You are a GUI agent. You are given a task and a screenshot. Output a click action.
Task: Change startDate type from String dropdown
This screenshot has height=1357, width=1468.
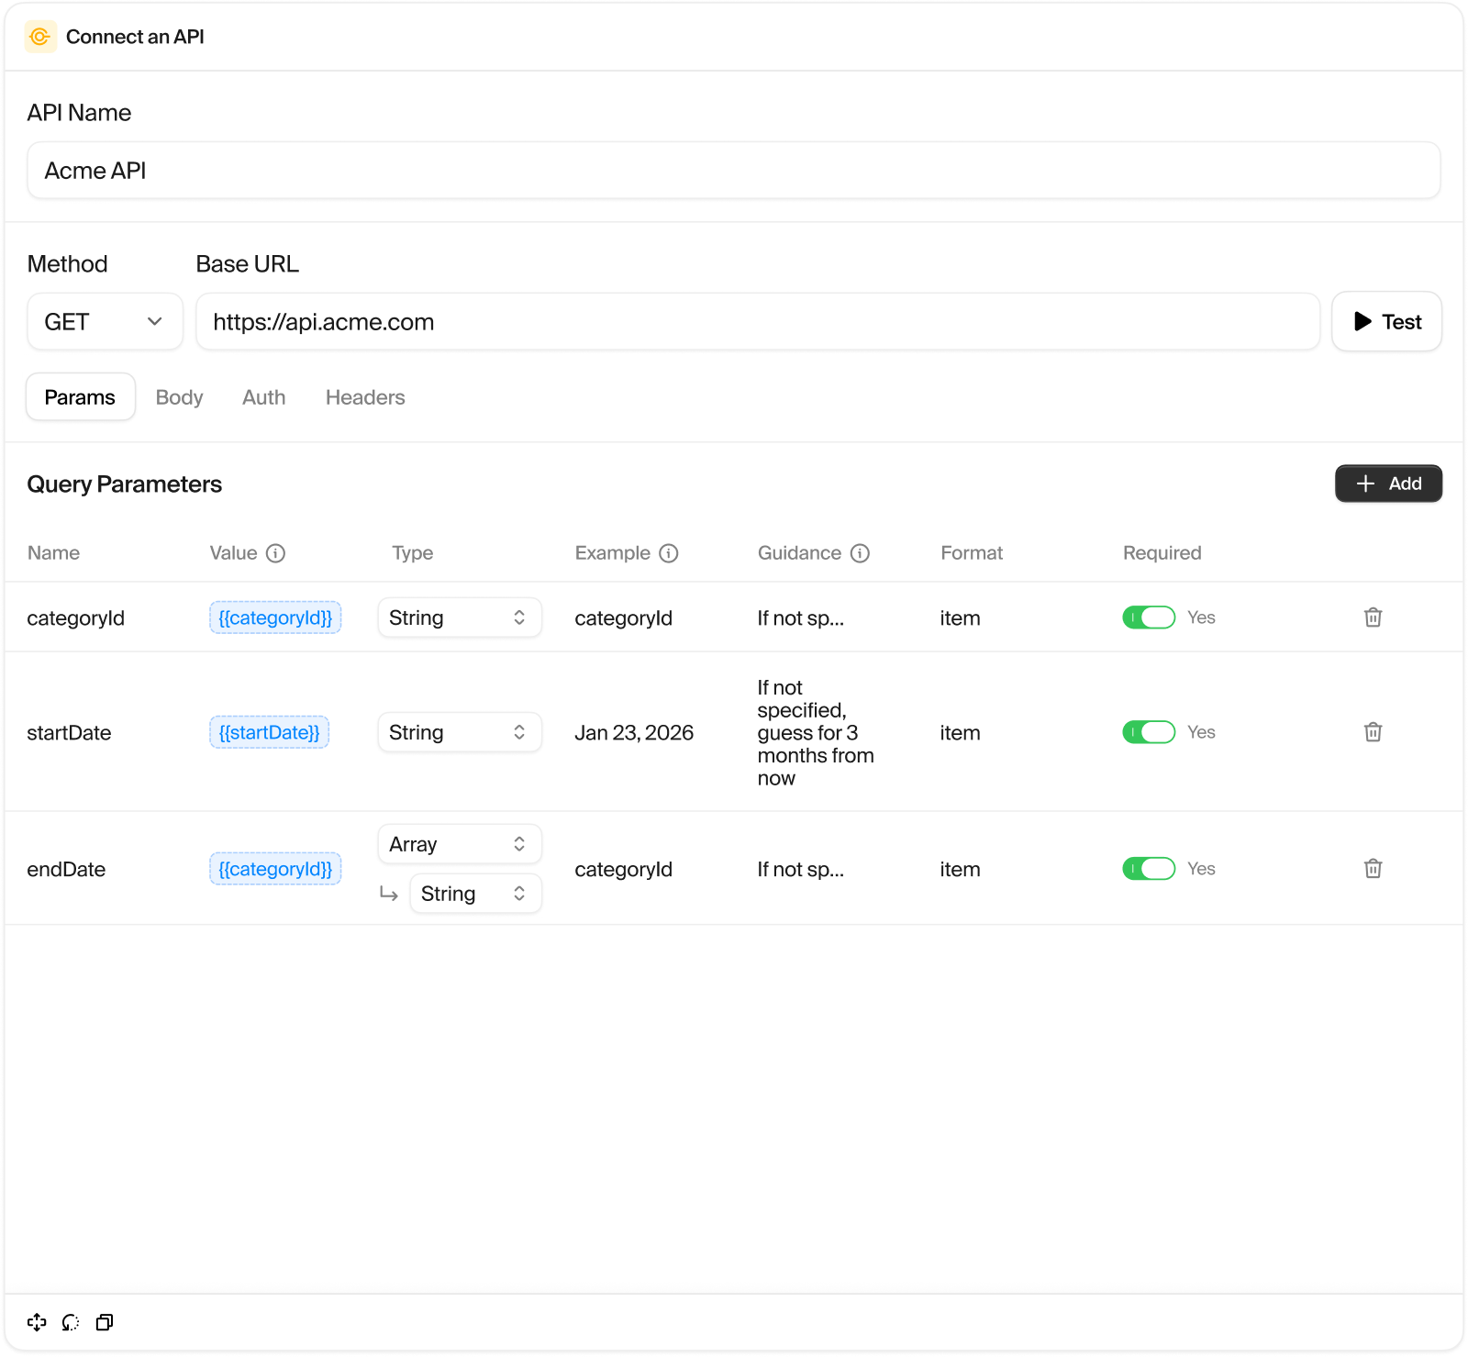[459, 732]
